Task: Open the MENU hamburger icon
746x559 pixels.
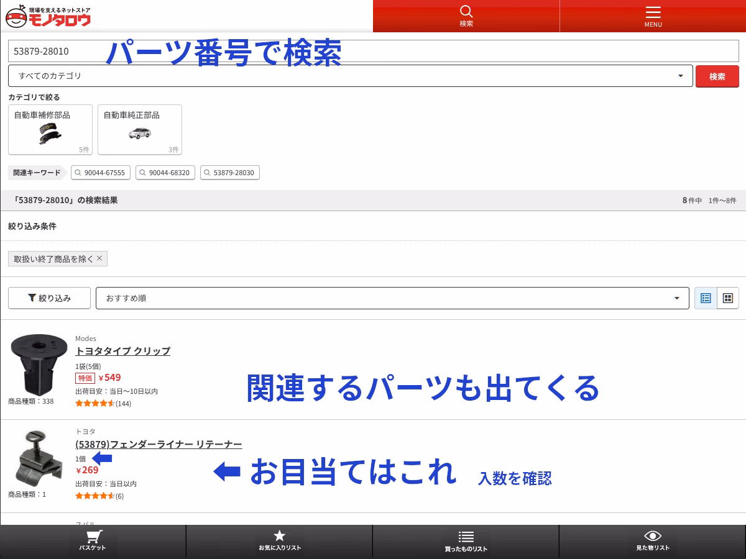Action: pos(653,16)
